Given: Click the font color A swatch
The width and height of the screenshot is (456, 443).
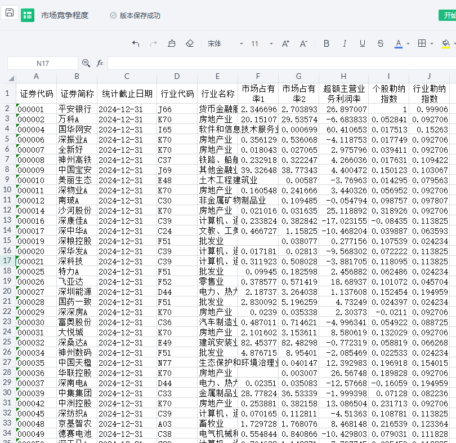Looking at the screenshot, I should pos(399,43).
